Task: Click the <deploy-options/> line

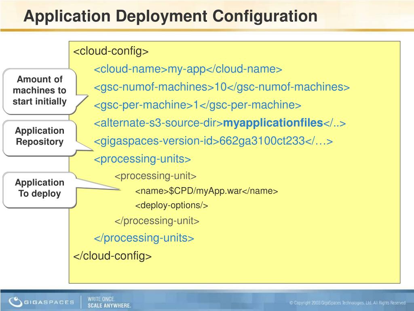Action: pyautogui.click(x=171, y=205)
